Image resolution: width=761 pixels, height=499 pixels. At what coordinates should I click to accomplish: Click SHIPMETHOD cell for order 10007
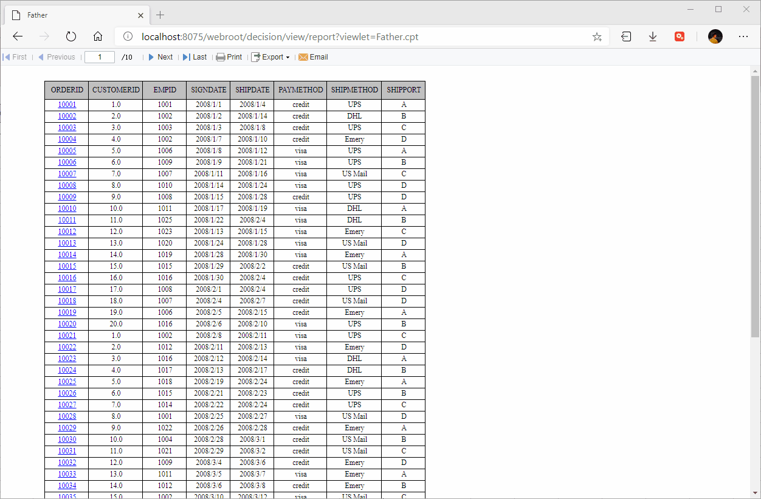[x=354, y=174]
